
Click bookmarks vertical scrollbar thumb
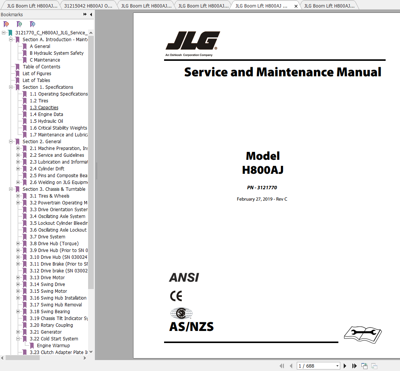pyautogui.click(x=91, y=162)
